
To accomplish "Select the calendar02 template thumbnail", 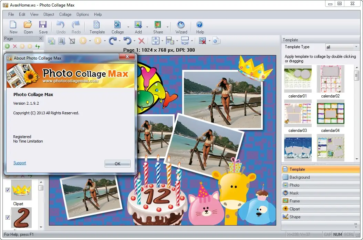I will (330, 79).
